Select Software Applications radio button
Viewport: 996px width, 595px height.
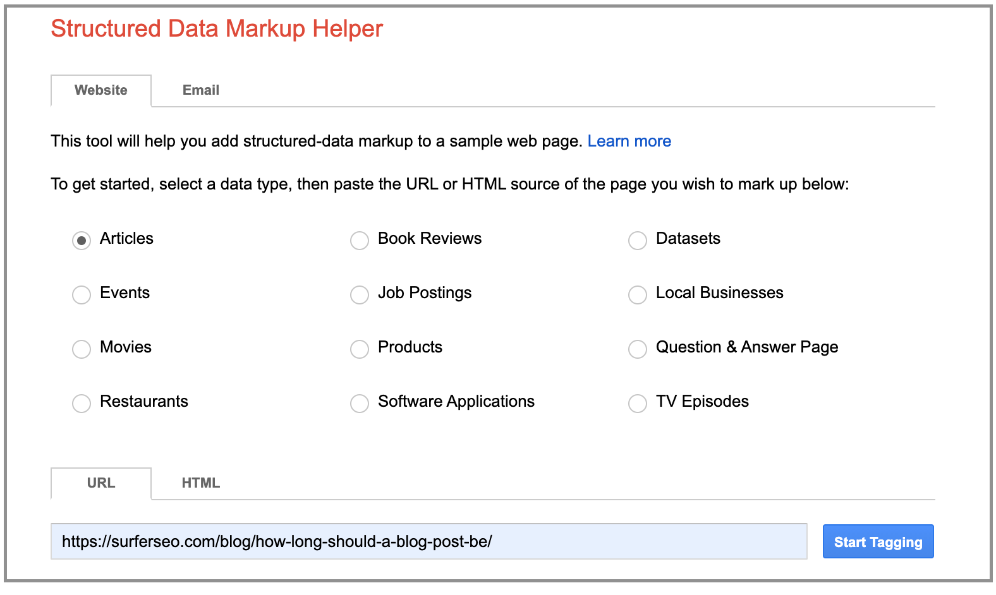(360, 403)
